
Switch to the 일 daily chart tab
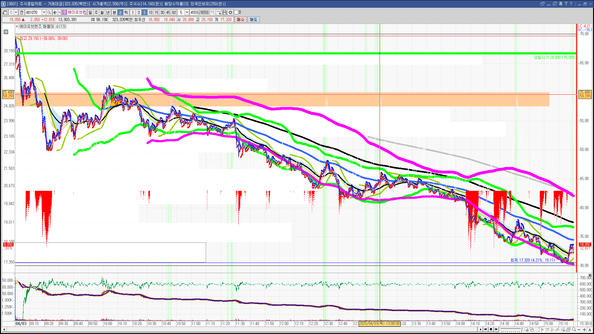pos(90,12)
